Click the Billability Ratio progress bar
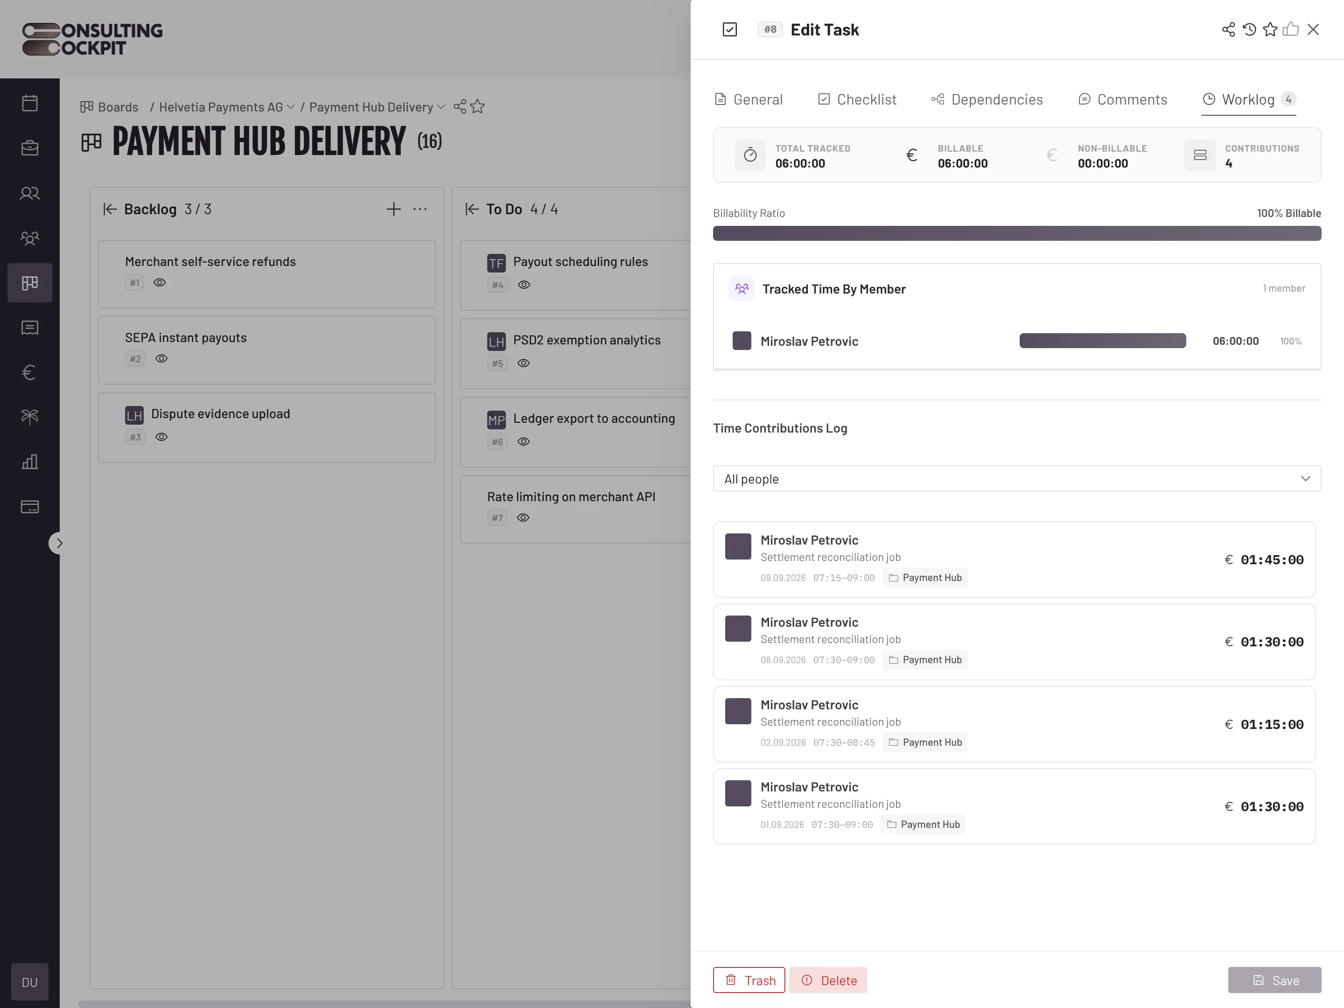This screenshot has height=1008, width=1344. click(1016, 233)
